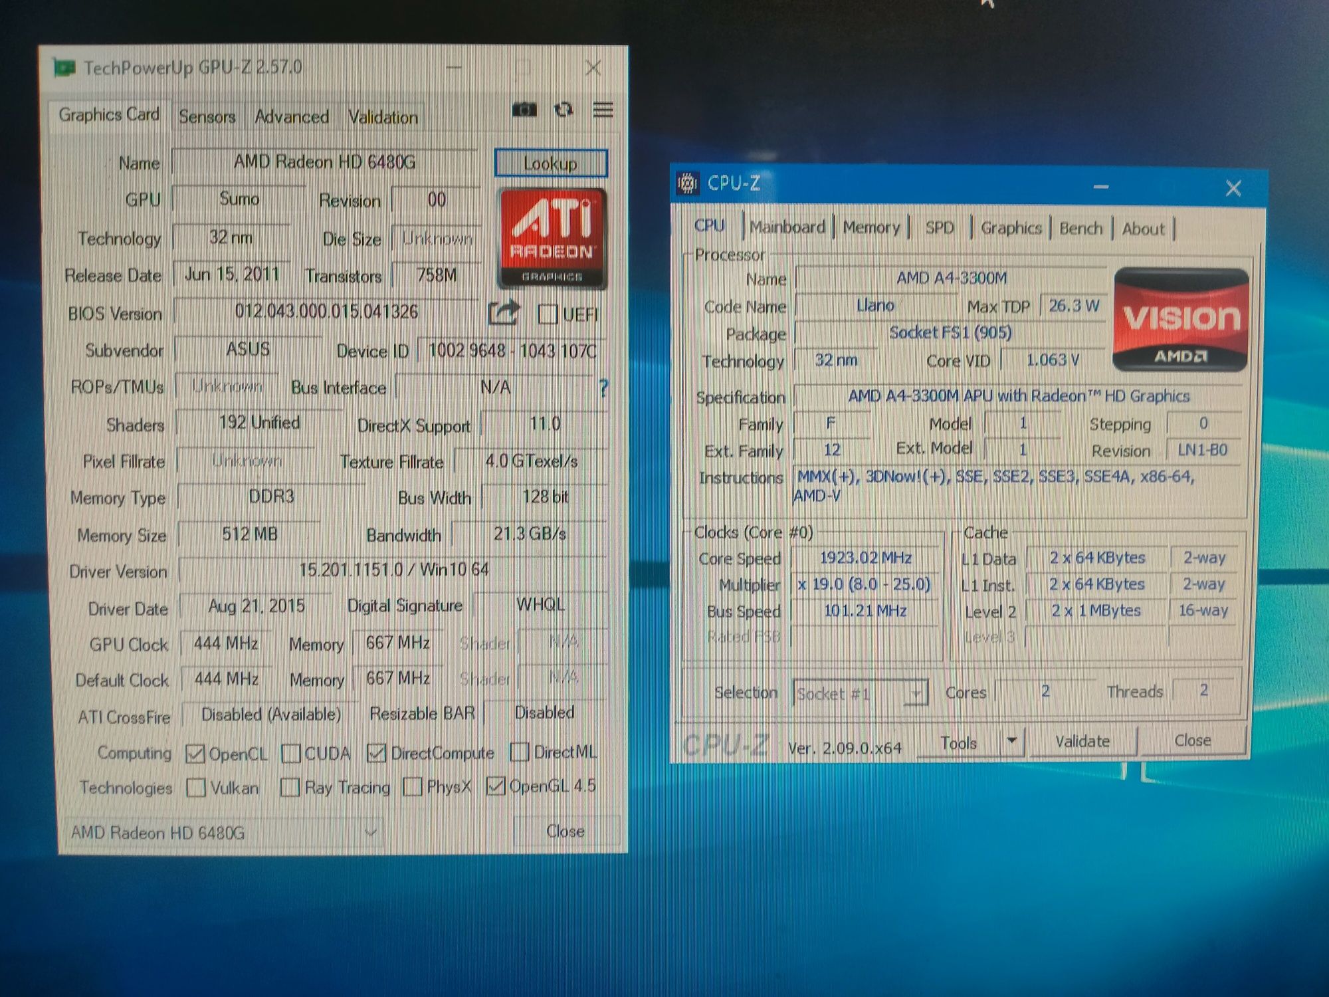Click the CPU-Z Specification field
This screenshot has height=997, width=1329.
pos(1019,396)
